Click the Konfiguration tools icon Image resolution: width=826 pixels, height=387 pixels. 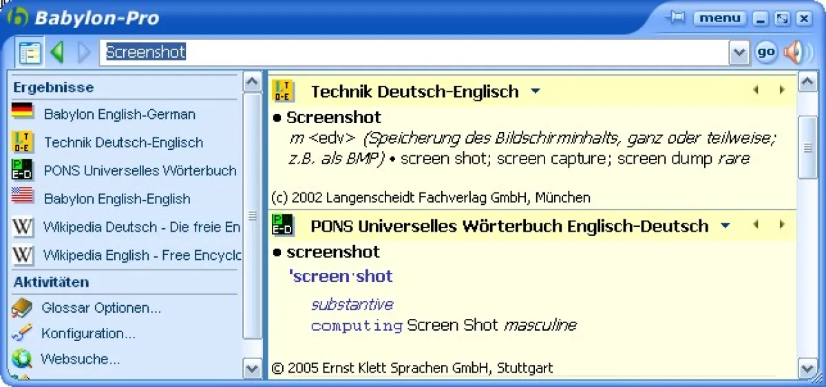click(x=22, y=333)
